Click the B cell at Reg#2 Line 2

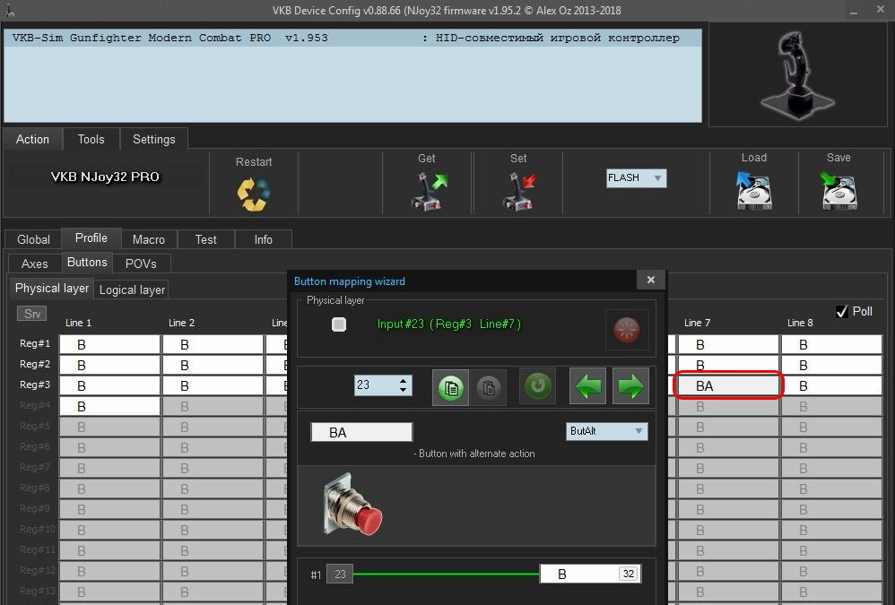[x=213, y=365]
